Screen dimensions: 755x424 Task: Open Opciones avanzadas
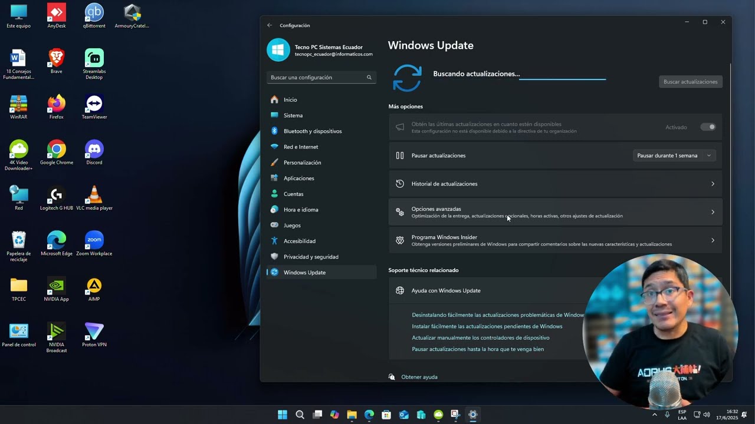(555, 212)
